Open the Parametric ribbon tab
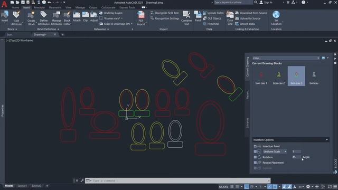 [x=55, y=7]
